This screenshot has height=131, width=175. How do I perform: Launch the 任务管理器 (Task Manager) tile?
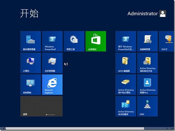52,63
